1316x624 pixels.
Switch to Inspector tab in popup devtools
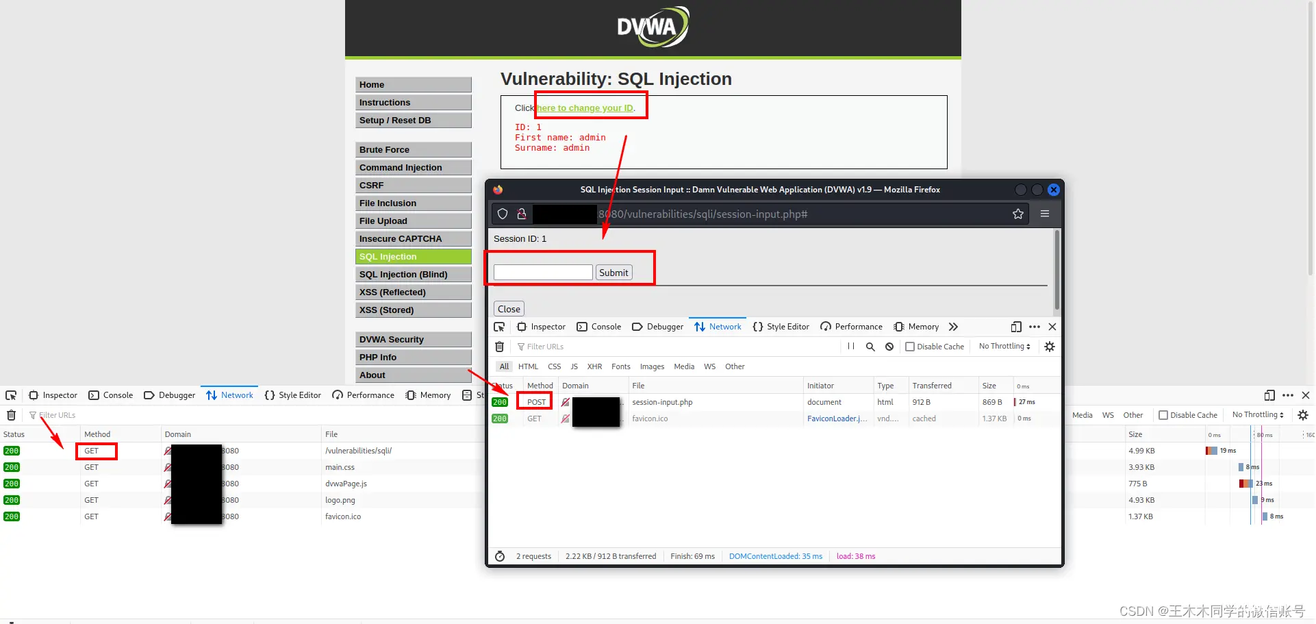pyautogui.click(x=541, y=327)
